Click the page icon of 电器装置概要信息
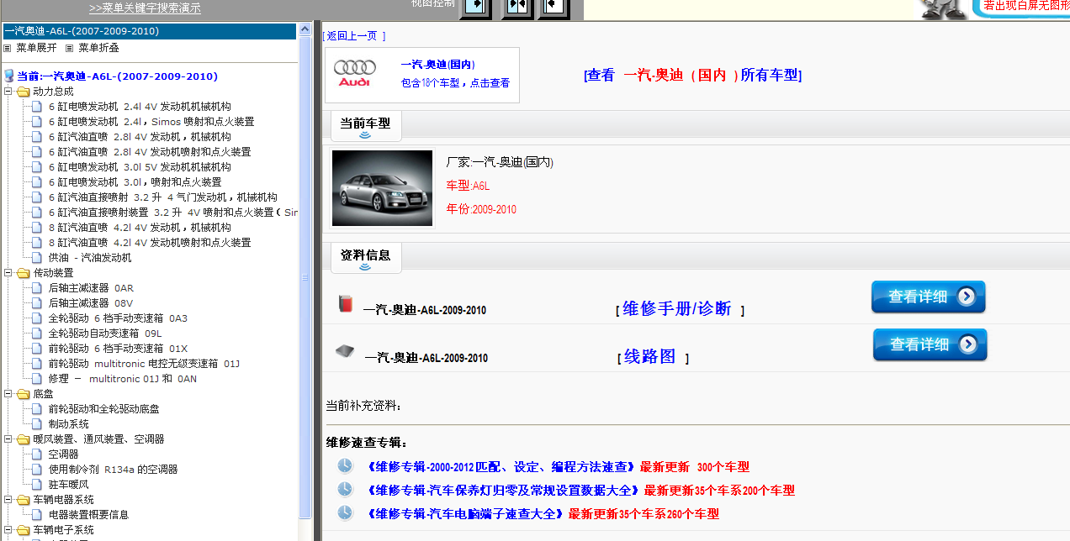The image size is (1070, 541). coord(37,514)
